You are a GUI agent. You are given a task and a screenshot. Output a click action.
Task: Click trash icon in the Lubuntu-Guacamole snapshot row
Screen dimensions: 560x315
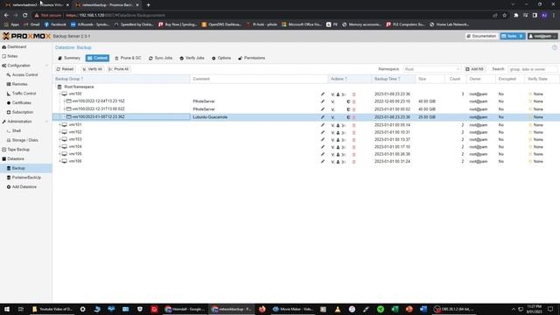click(353, 117)
